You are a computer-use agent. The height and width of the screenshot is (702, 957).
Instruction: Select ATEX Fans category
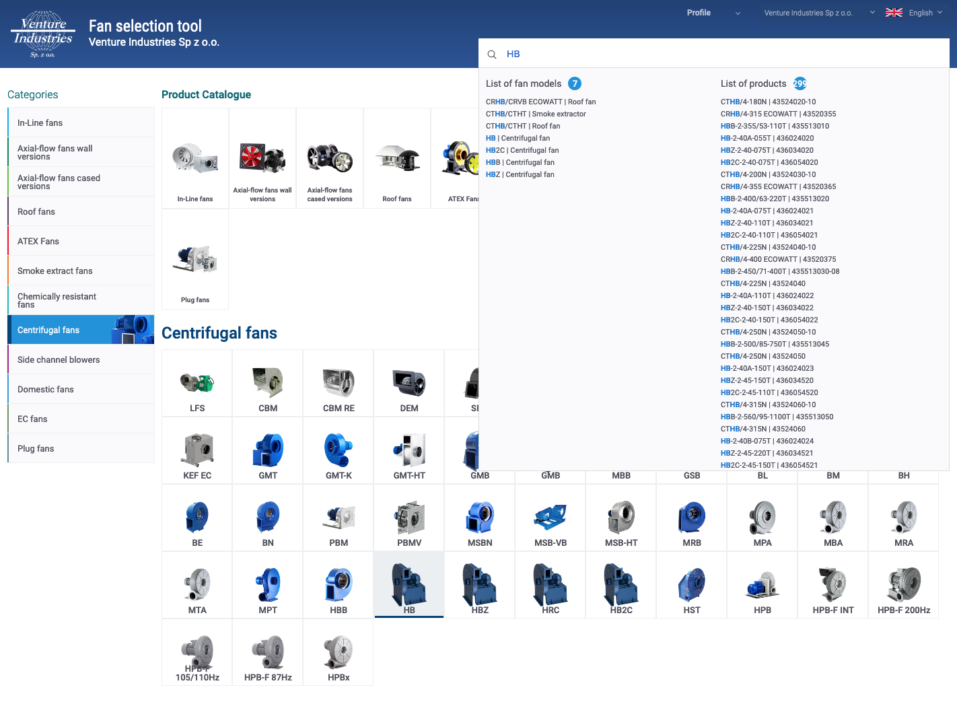pos(81,241)
